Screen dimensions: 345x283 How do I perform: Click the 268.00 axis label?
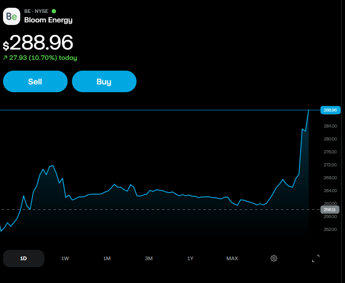tap(330, 177)
